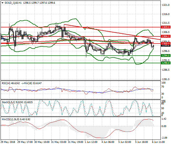Click the 1290.0 green support label
This screenshot has height=145, width=171.
166,63
